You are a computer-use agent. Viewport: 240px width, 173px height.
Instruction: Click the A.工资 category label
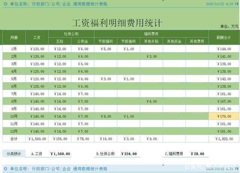[37, 154]
